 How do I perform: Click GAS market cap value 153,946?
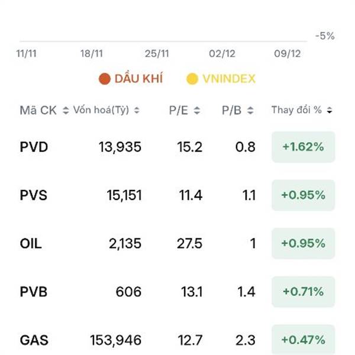click(116, 340)
